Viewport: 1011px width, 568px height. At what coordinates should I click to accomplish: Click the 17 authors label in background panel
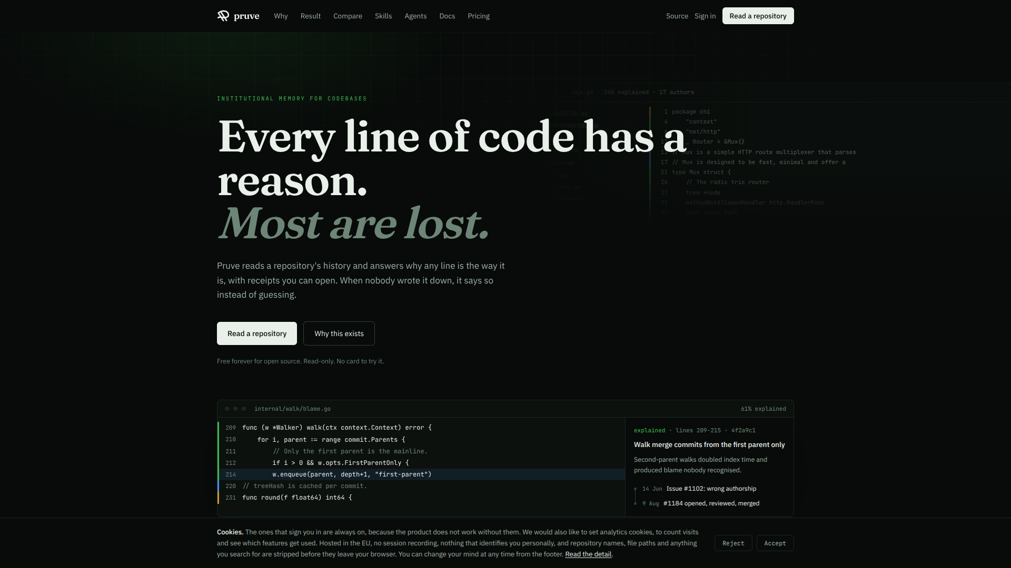676,92
